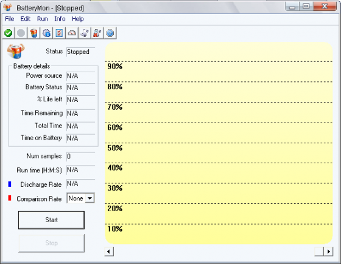Click the gray octagon stop icon
This screenshot has height=264, width=341.
pos(21,33)
